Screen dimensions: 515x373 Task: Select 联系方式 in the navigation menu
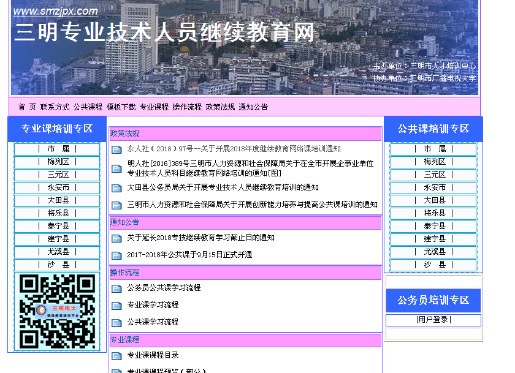point(55,107)
